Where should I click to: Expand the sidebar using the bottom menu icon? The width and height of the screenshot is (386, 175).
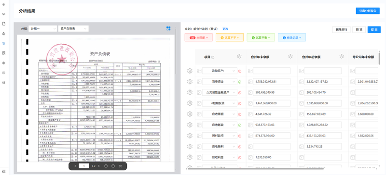[4, 171]
